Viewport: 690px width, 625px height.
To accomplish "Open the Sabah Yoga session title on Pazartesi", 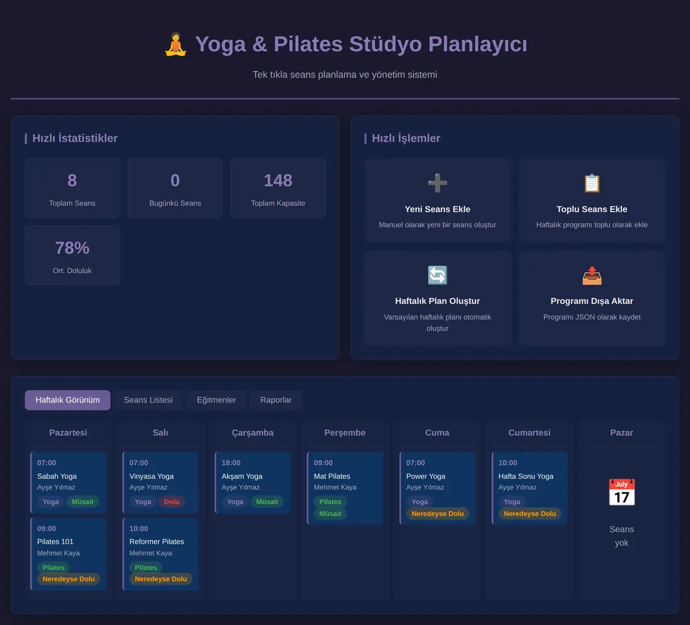I will click(x=57, y=476).
